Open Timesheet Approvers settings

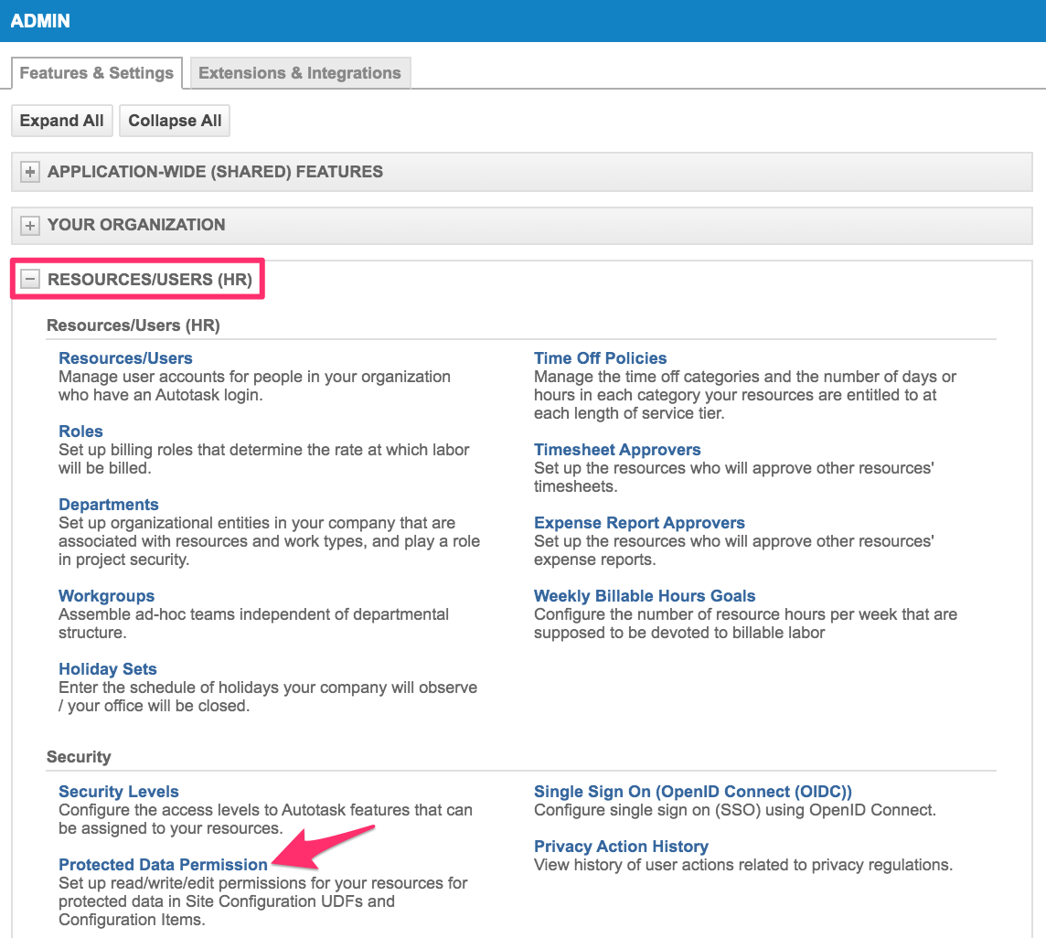[617, 450]
